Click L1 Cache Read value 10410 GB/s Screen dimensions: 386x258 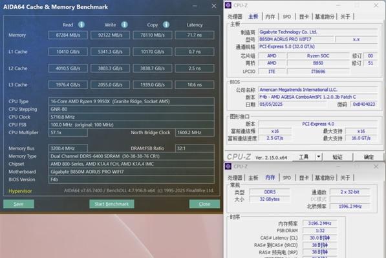[68, 52]
